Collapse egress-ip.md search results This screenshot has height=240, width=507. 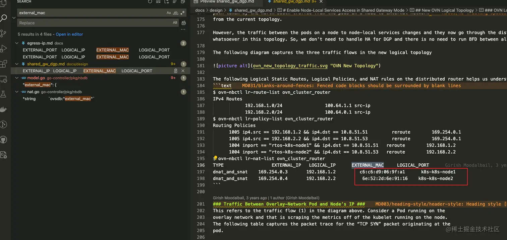pos(17,43)
